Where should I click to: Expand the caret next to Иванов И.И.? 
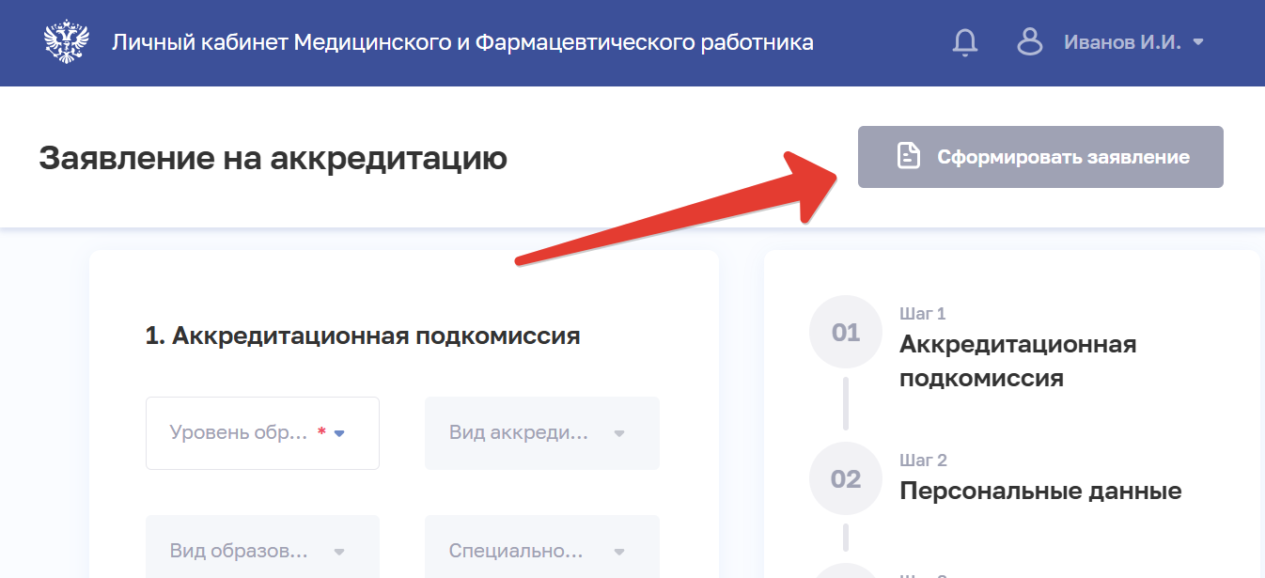click(1198, 42)
